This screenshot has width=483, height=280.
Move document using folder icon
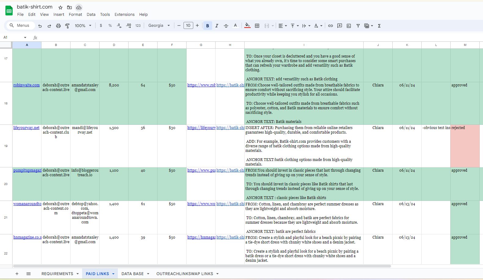coord(70,7)
